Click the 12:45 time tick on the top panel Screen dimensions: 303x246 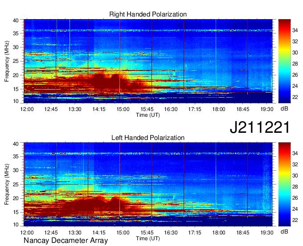[51, 109]
